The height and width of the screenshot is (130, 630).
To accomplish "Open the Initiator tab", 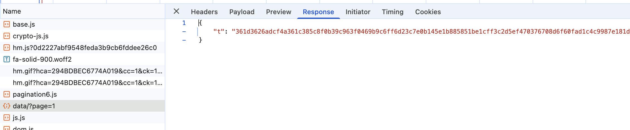I will 358,12.
